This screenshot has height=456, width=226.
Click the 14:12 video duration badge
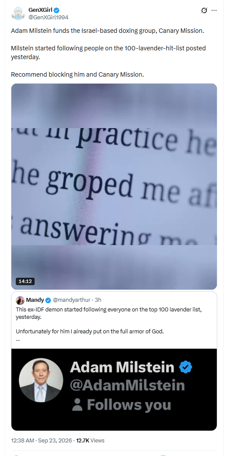25,281
